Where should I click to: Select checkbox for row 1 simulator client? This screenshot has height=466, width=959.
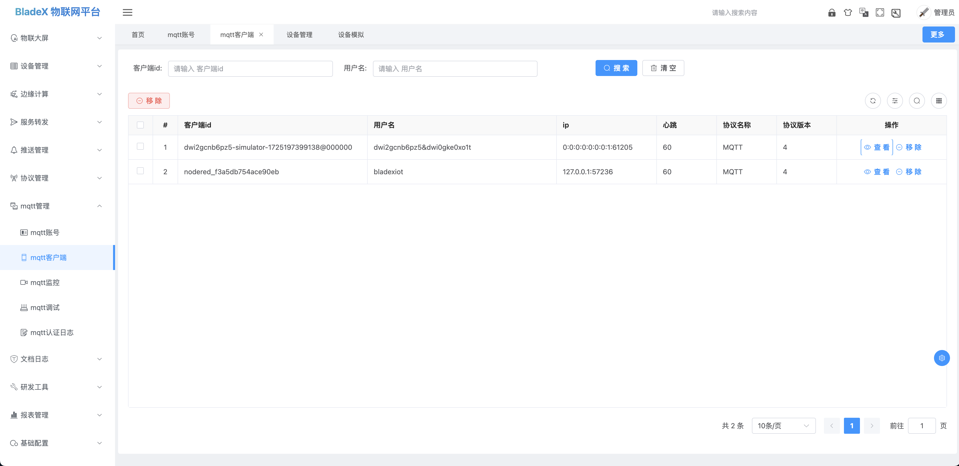tap(140, 146)
